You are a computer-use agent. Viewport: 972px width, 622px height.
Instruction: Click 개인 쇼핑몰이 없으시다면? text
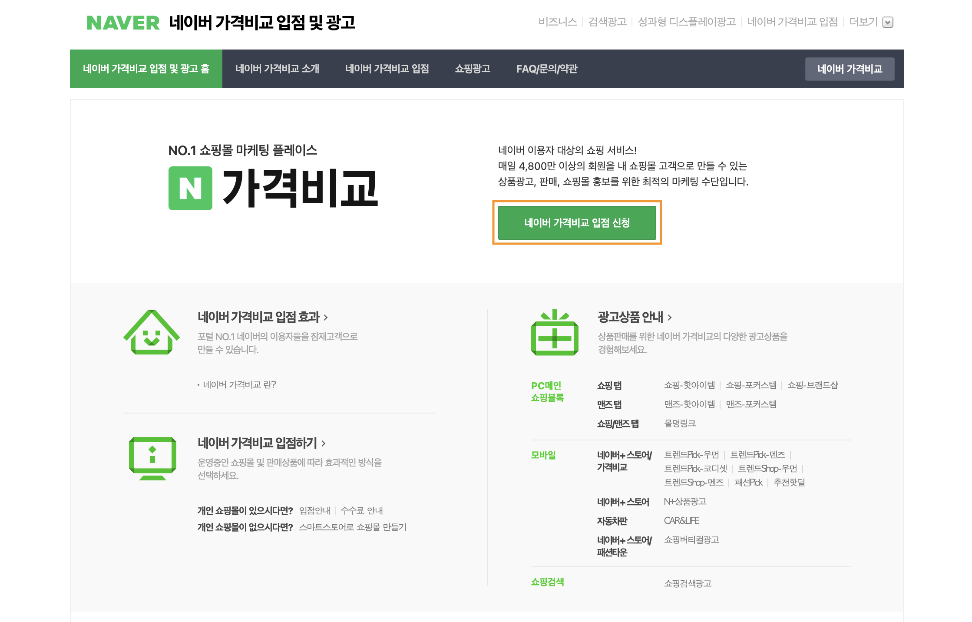[245, 527]
